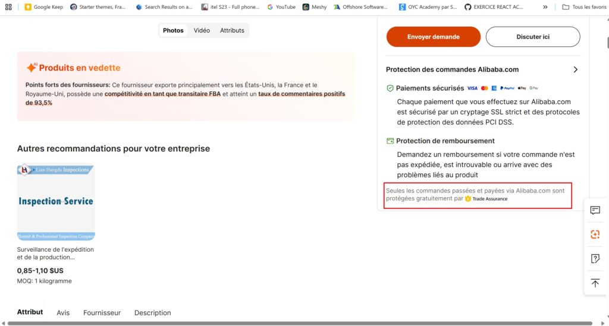Switch to the Avis section tab

point(63,313)
